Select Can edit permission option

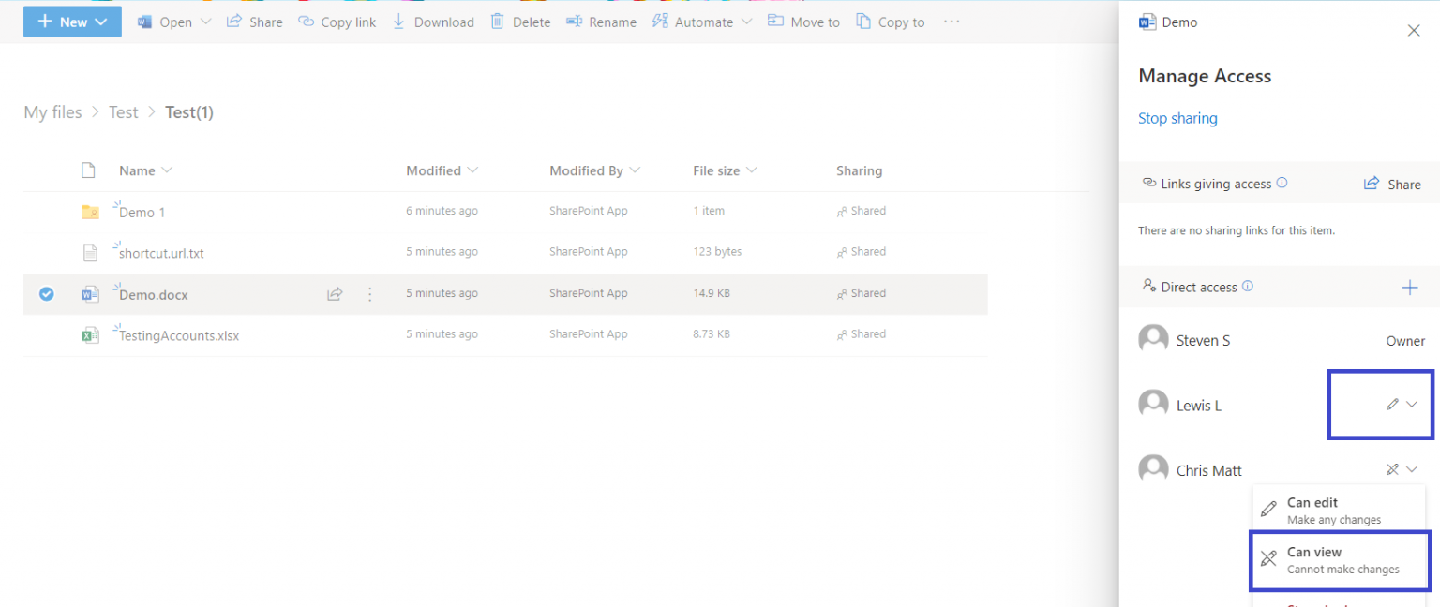pos(1339,510)
